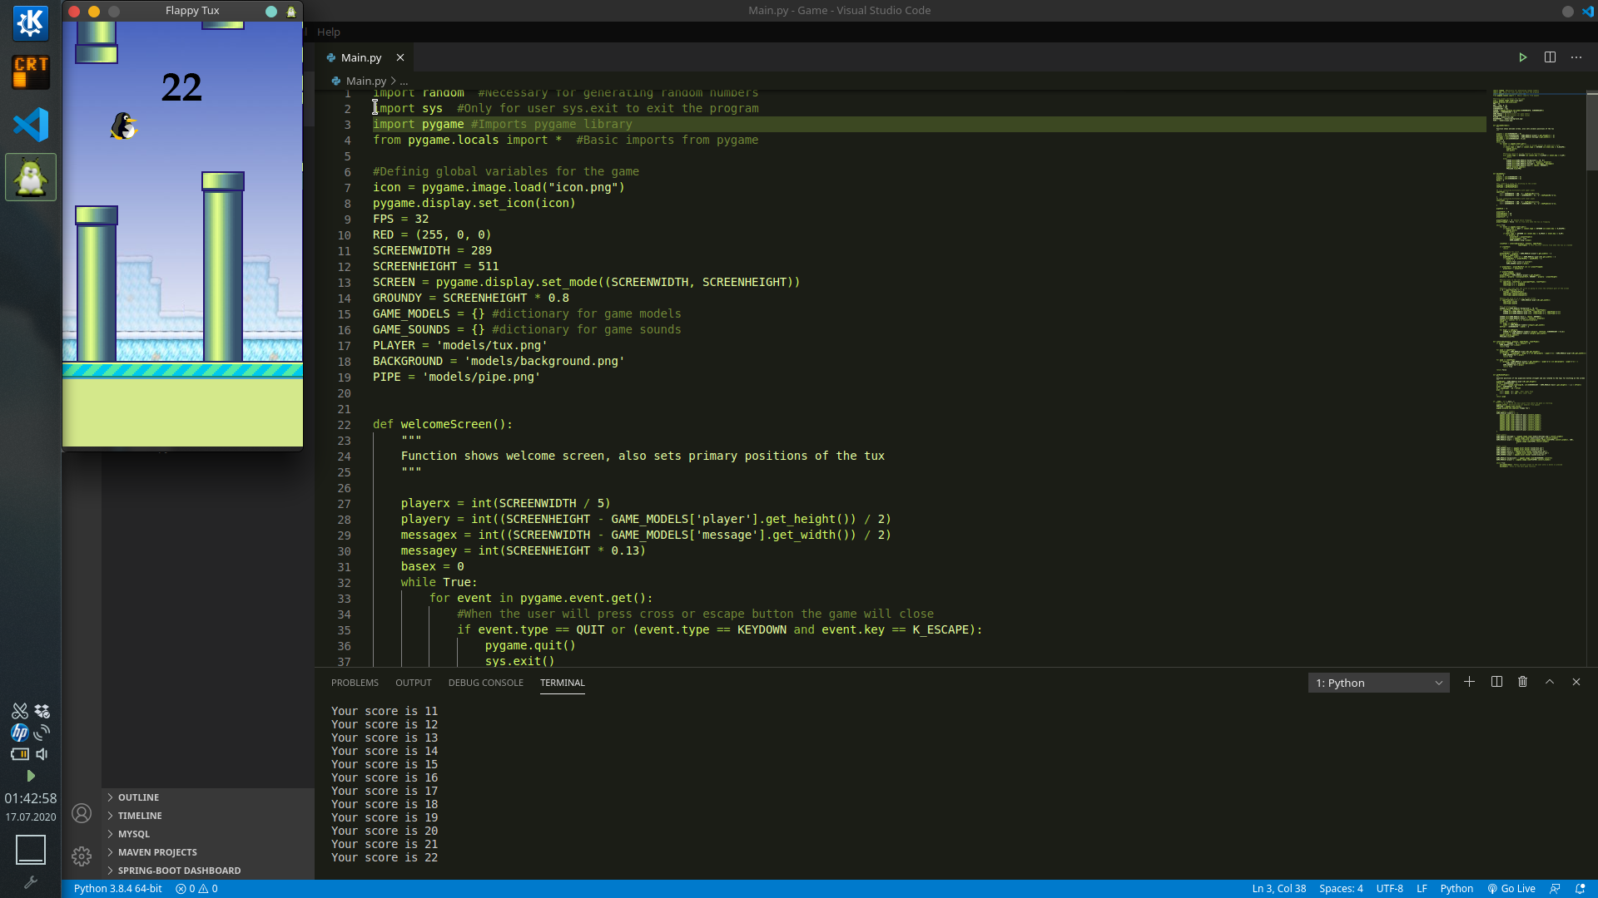Open the Manage gear menu
Image resolution: width=1598 pixels, height=898 pixels.
tap(81, 856)
